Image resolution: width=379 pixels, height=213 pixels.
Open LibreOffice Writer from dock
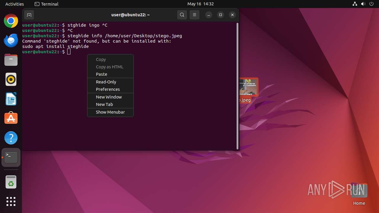click(x=11, y=99)
